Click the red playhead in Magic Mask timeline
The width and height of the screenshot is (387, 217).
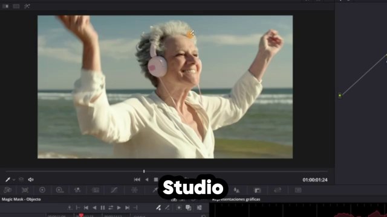pyautogui.click(x=81, y=215)
